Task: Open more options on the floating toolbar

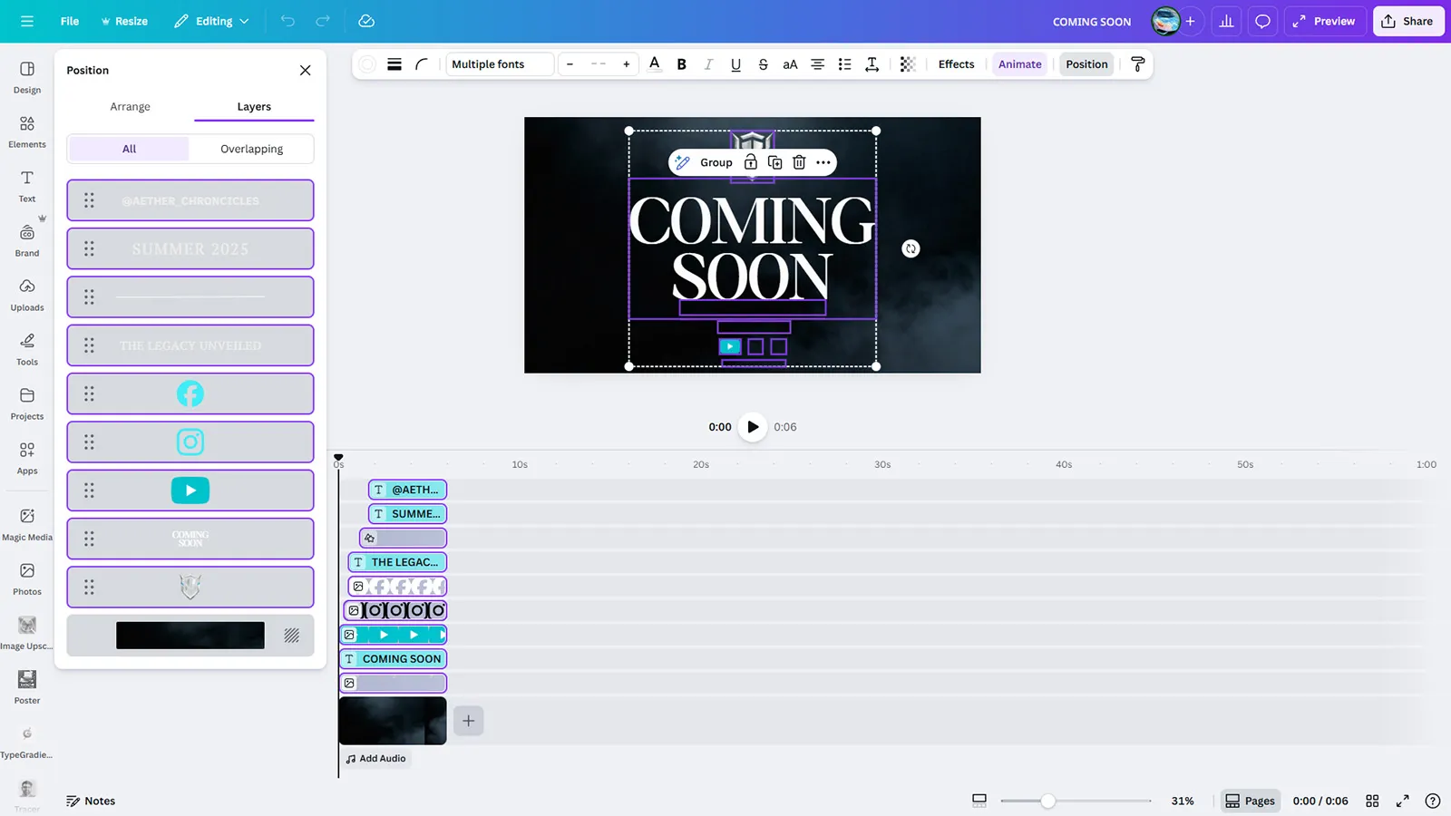Action: 823,162
